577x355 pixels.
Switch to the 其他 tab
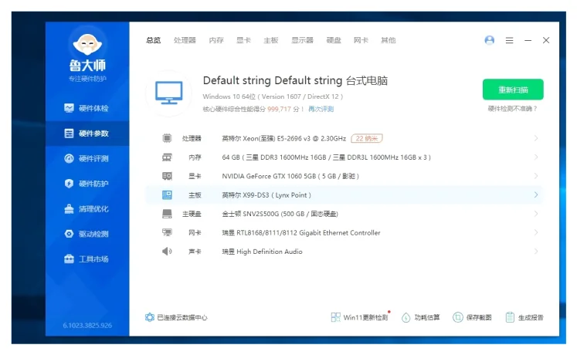coord(389,40)
